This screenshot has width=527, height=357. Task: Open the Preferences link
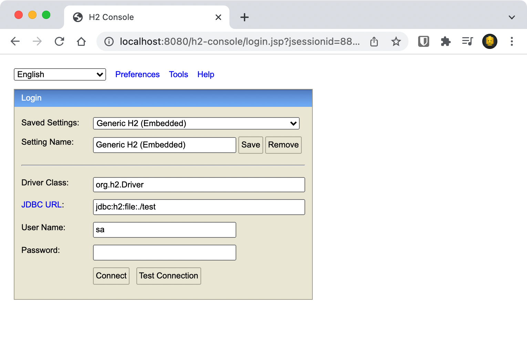(x=137, y=74)
